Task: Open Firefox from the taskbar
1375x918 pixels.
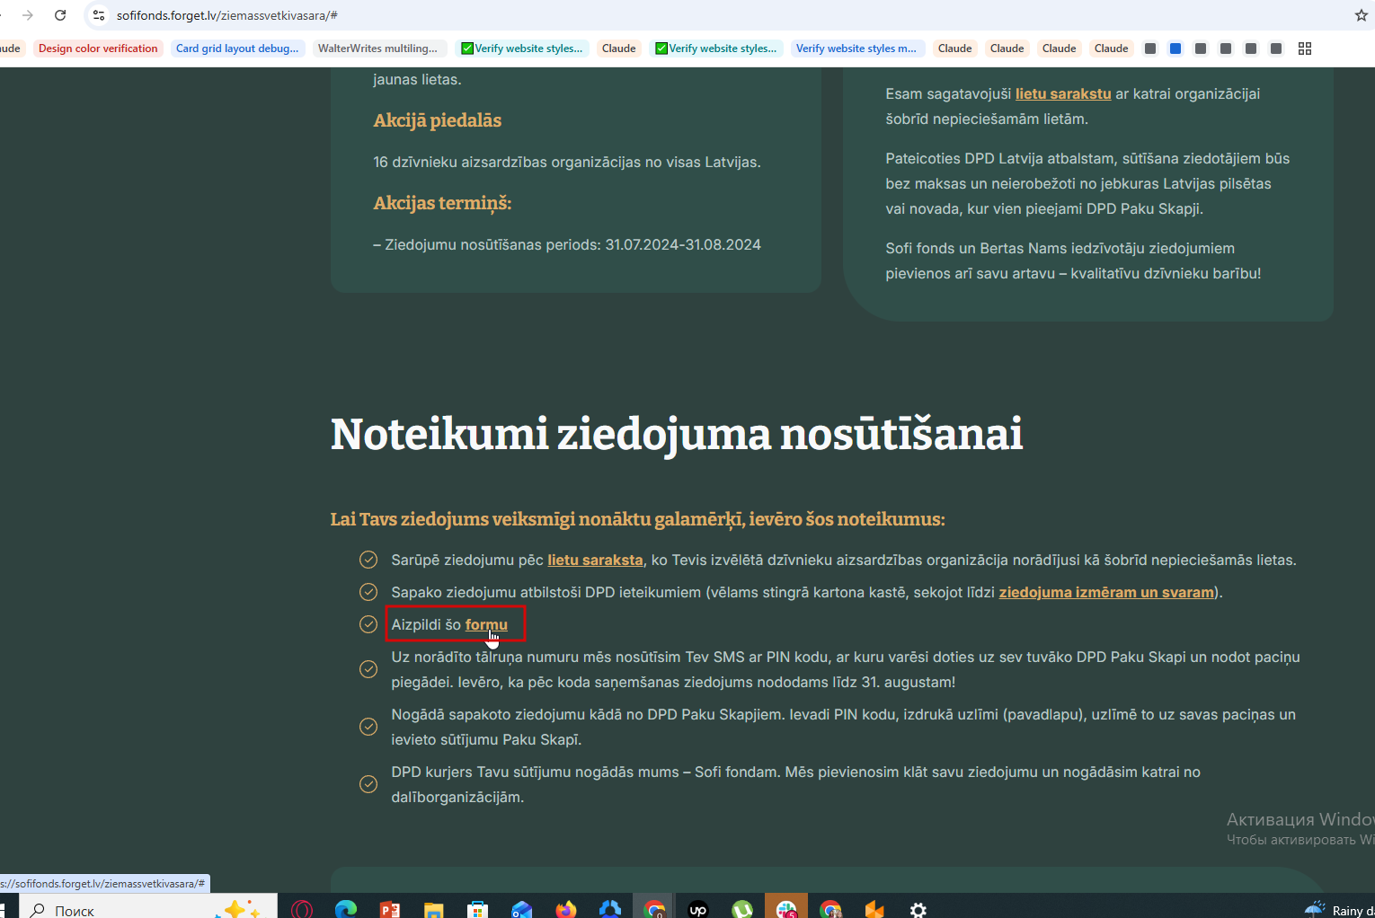Action: pos(566,909)
